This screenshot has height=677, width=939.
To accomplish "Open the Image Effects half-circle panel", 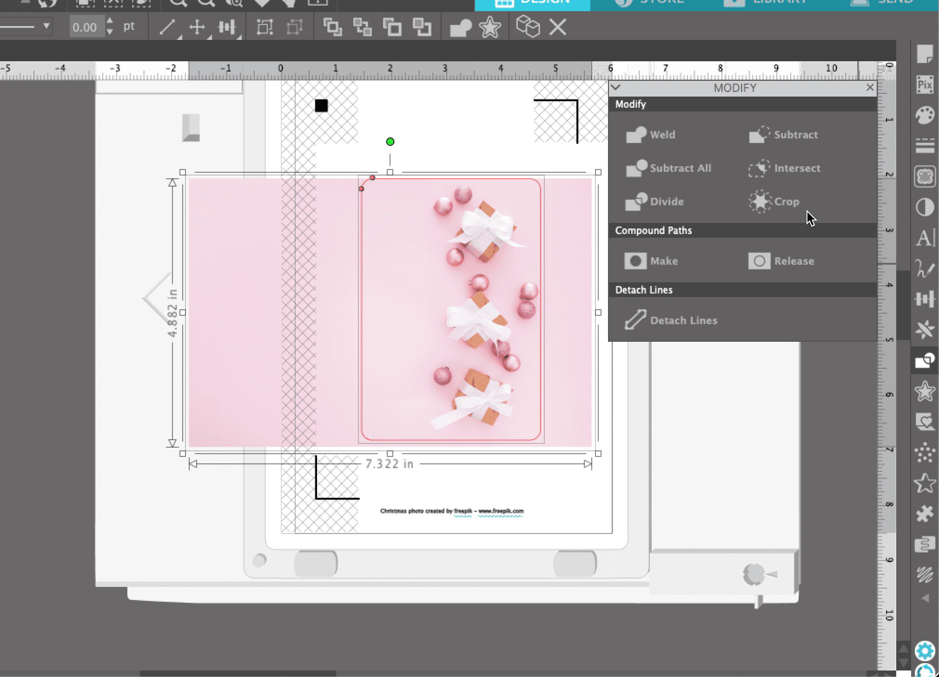I will tap(925, 207).
